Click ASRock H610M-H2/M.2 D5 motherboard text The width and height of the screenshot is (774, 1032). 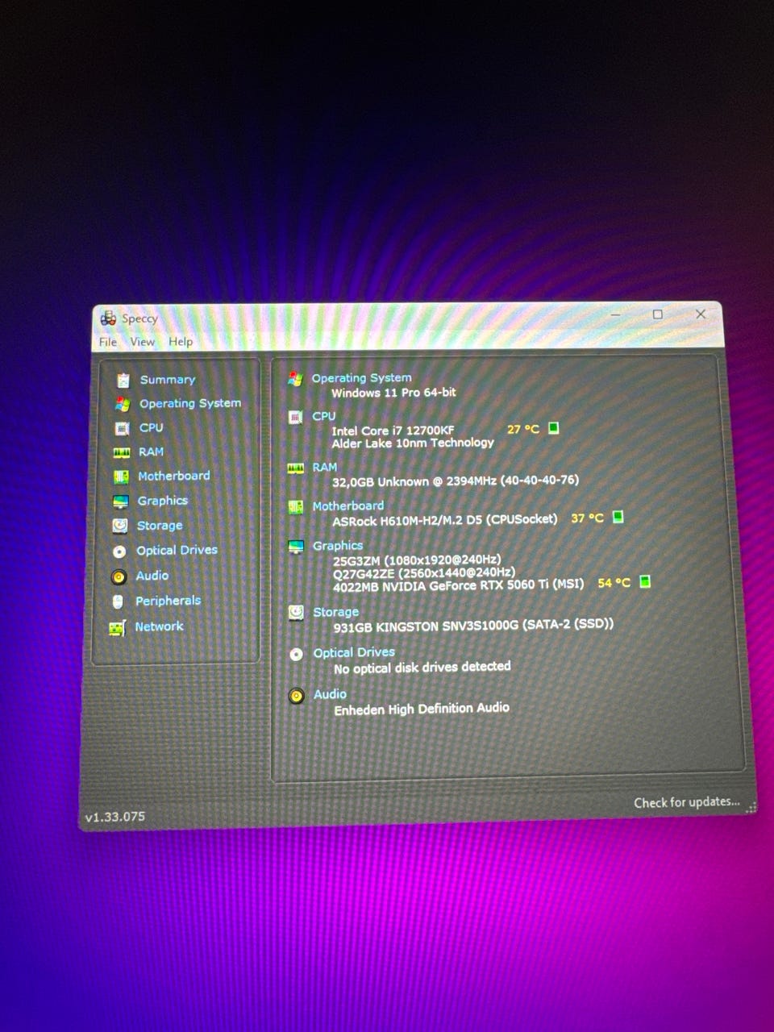(445, 520)
